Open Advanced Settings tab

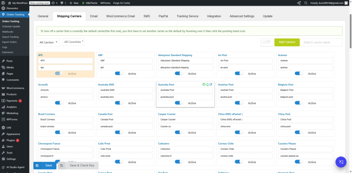point(242,16)
